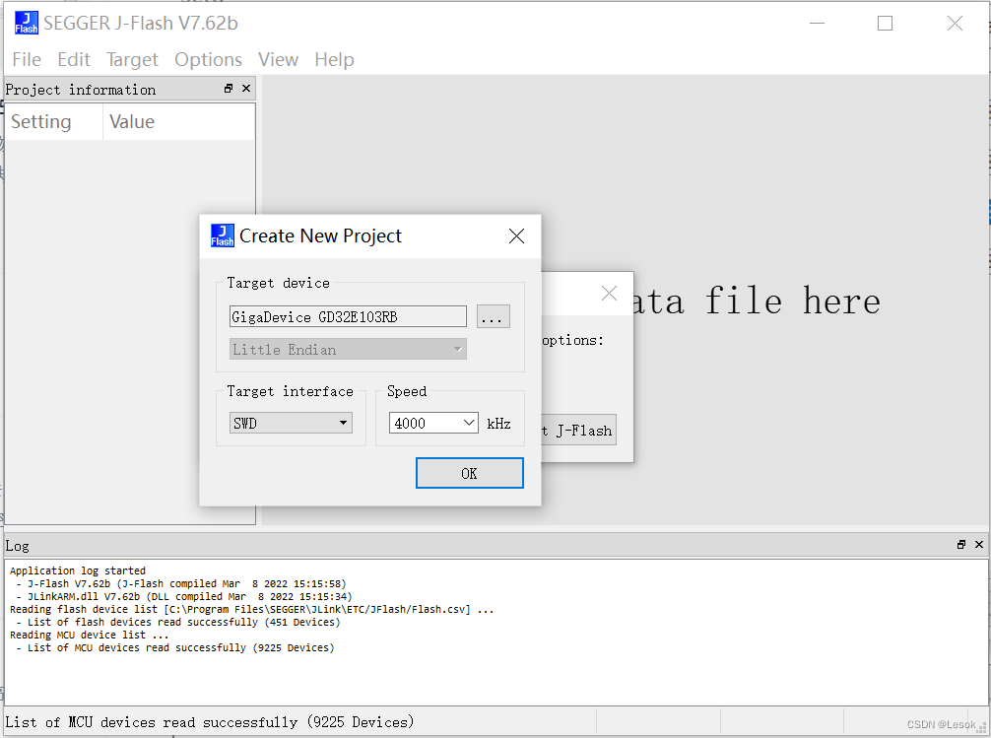The image size is (991, 738).
Task: Select log line 'Application log started'
Action: [78, 571]
